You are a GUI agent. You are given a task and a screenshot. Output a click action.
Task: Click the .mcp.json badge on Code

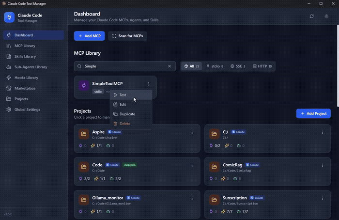(x=129, y=165)
